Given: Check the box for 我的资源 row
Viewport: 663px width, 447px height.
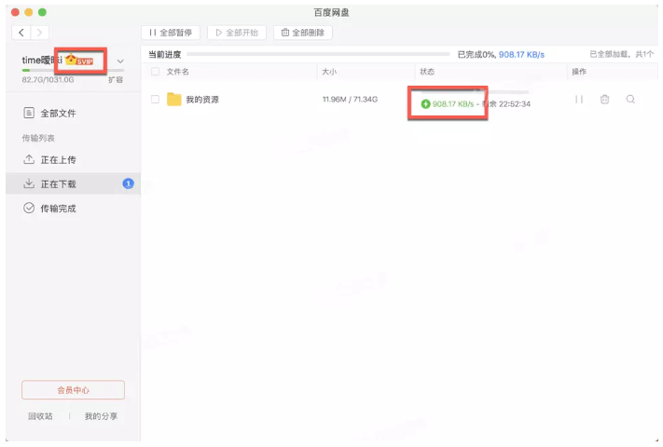Looking at the screenshot, I should pyautogui.click(x=155, y=100).
